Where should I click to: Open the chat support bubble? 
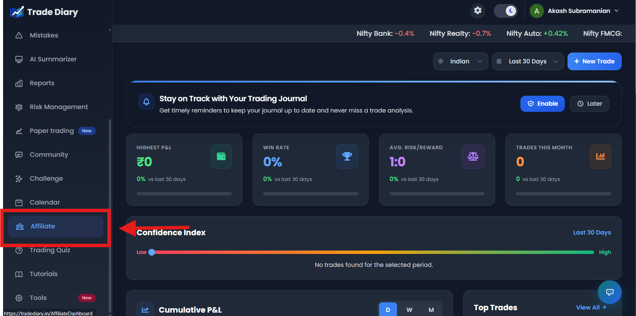(x=610, y=292)
